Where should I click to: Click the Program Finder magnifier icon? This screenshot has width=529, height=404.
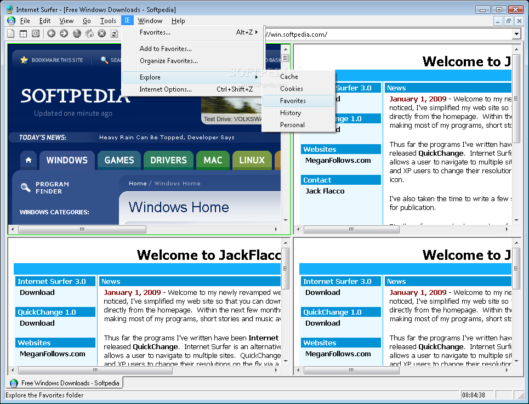tap(26, 187)
